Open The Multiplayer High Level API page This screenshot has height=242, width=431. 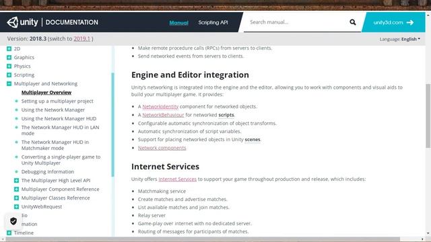point(56,180)
